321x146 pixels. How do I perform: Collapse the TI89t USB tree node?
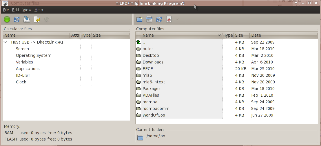coord(6,42)
